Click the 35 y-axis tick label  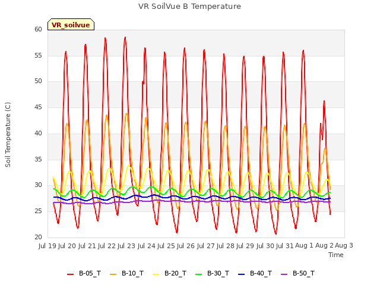tap(38, 159)
